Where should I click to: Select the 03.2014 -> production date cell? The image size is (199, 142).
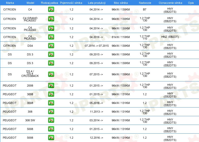click(x=96, y=120)
